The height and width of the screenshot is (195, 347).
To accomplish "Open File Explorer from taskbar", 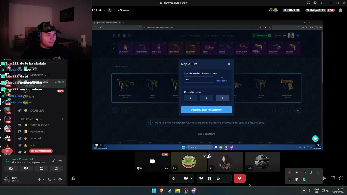I will (178, 191).
